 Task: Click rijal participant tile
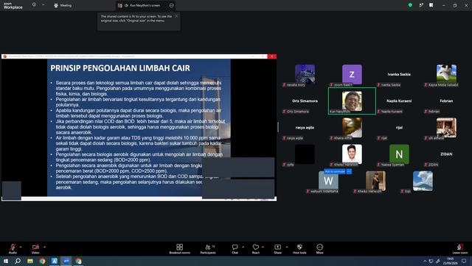point(399,128)
